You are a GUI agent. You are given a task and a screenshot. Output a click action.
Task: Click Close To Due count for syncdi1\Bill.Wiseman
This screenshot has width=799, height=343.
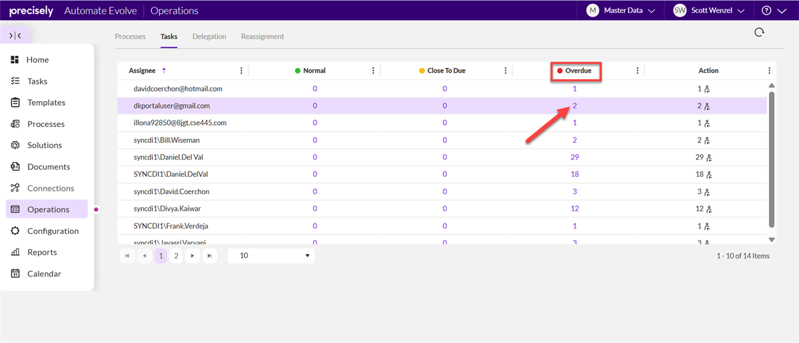[445, 140]
